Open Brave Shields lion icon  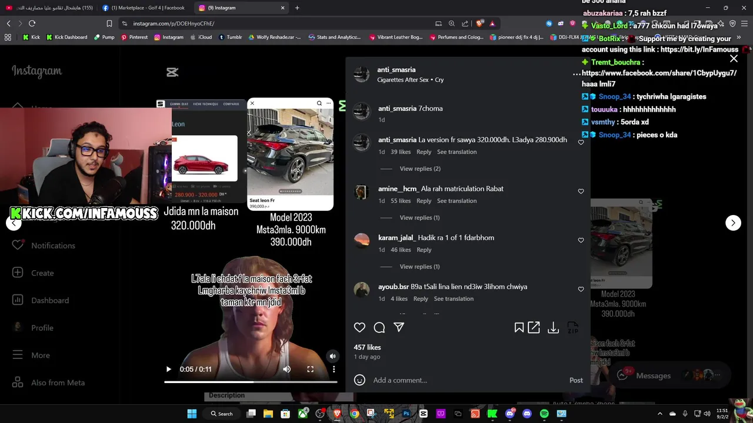(x=480, y=23)
